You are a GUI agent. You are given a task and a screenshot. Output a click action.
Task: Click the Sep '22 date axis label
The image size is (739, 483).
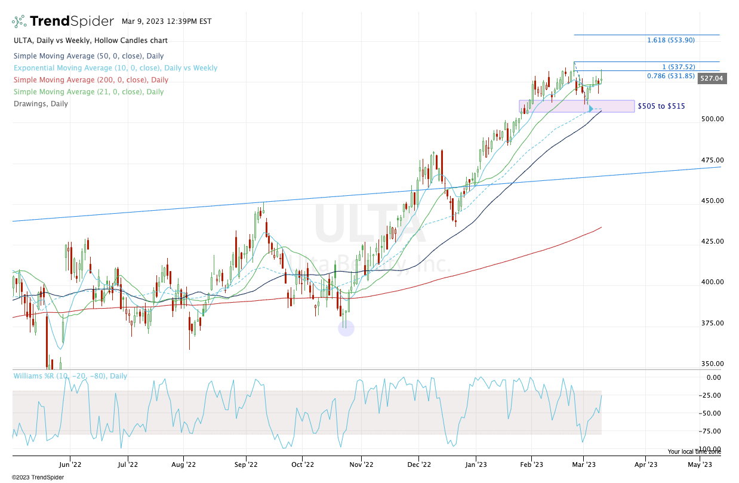coord(245,463)
